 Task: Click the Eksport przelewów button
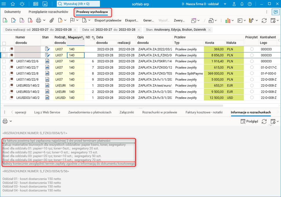108,21
